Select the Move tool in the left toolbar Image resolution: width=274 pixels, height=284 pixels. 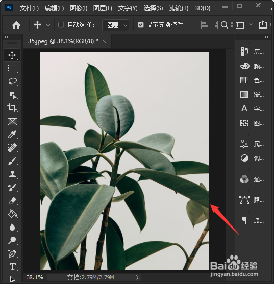pos(12,55)
